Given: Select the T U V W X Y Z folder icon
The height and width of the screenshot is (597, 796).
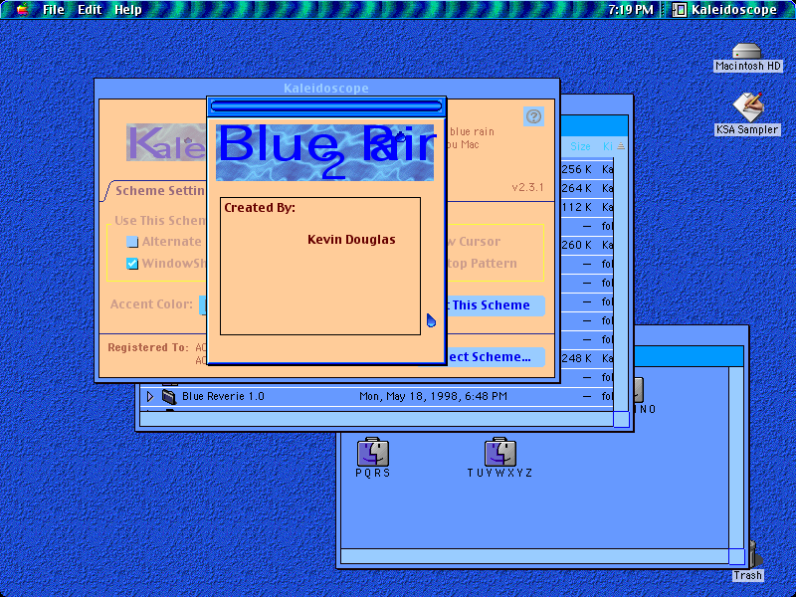Looking at the screenshot, I should click(500, 452).
